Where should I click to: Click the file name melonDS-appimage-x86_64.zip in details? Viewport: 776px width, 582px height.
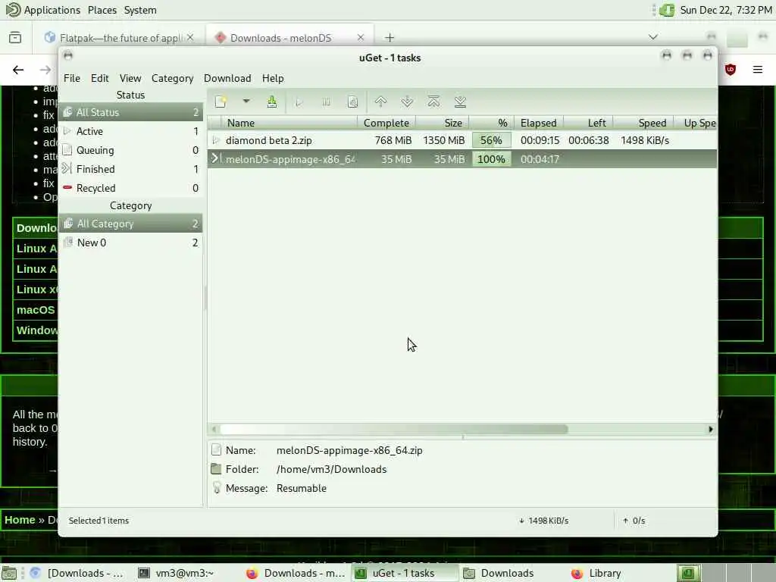349,450
